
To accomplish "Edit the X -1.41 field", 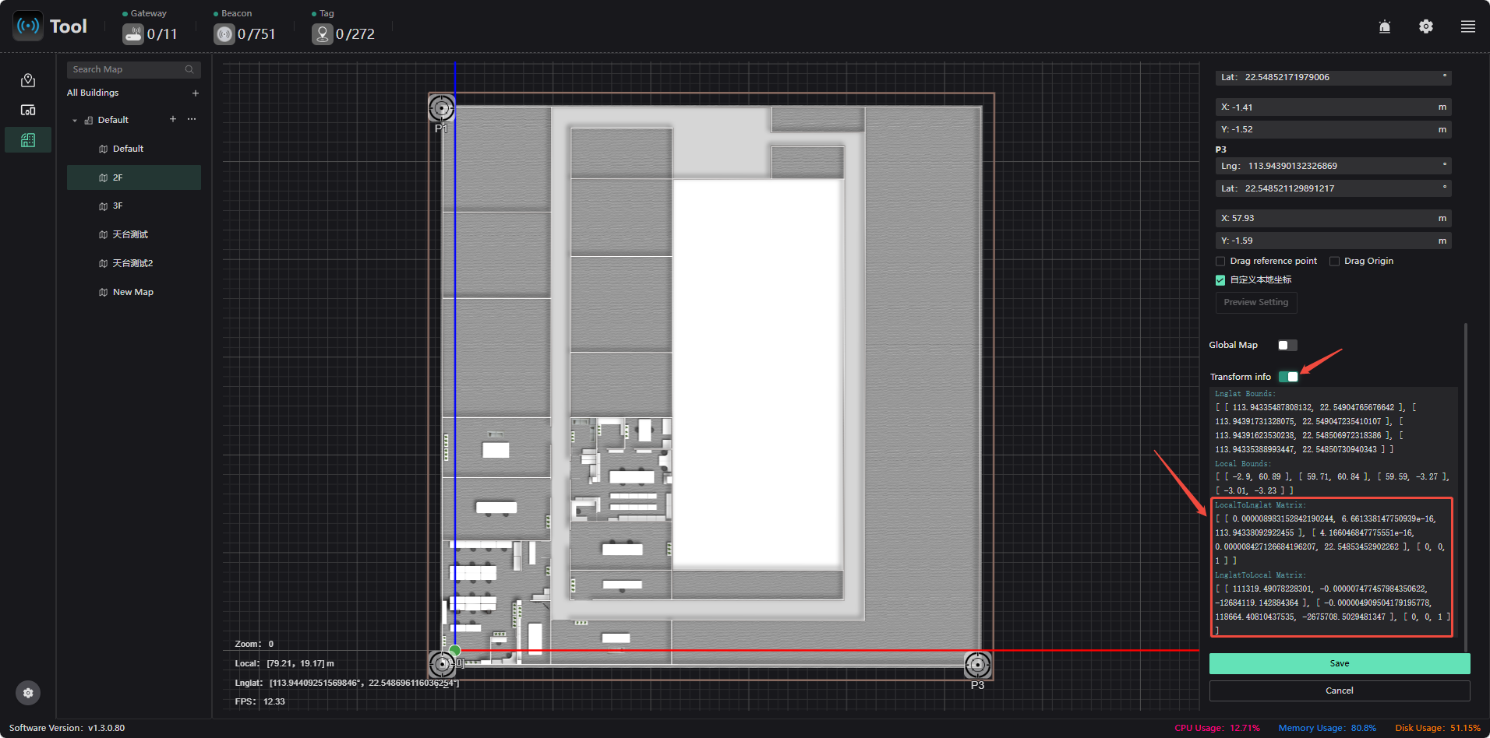I will (x=1333, y=107).
